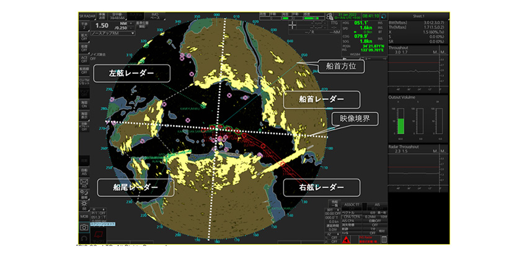The height and width of the screenshot is (254, 527).
Task: Click the network status icon beside the date
Action: tap(329, 15)
